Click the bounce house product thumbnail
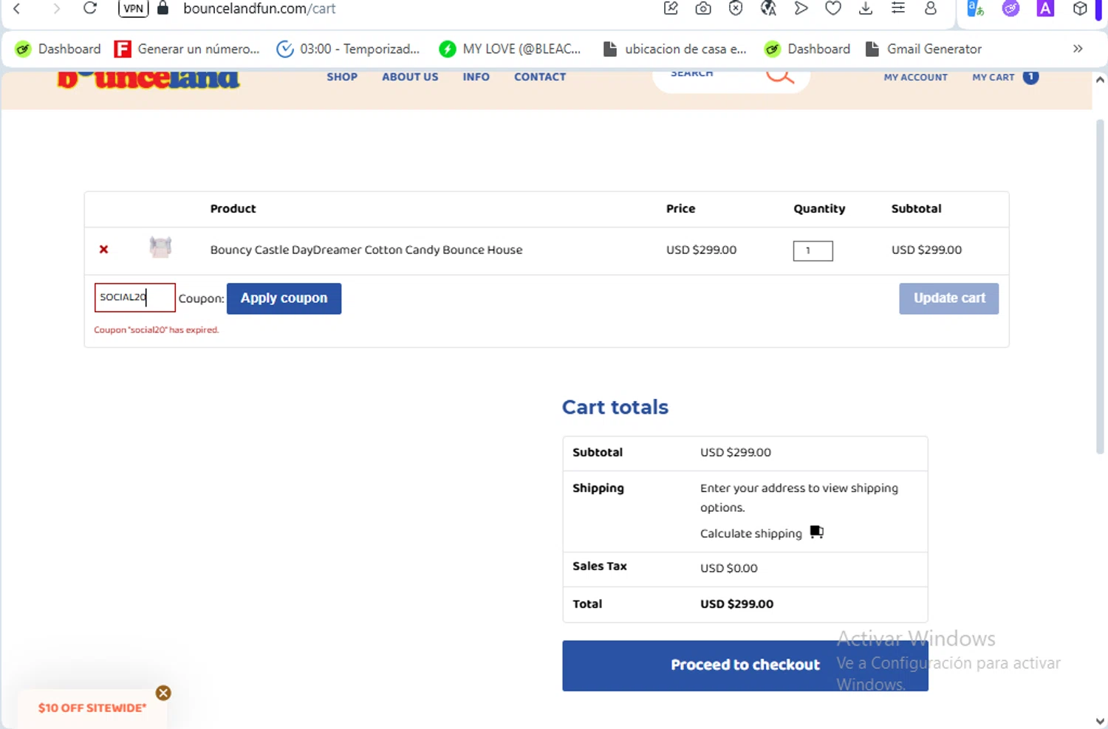Image resolution: width=1108 pixels, height=729 pixels. (x=160, y=247)
